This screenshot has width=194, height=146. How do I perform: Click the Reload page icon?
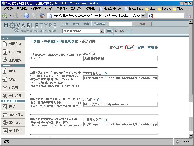[x=27, y=16]
